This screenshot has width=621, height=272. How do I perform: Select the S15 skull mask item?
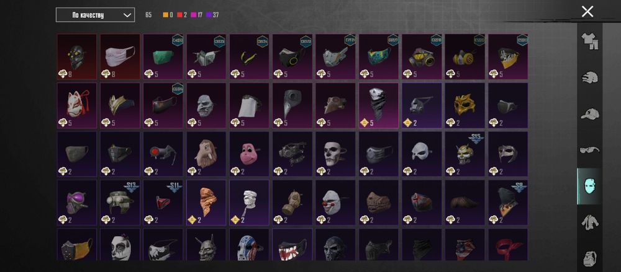pyautogui.click(x=465, y=154)
